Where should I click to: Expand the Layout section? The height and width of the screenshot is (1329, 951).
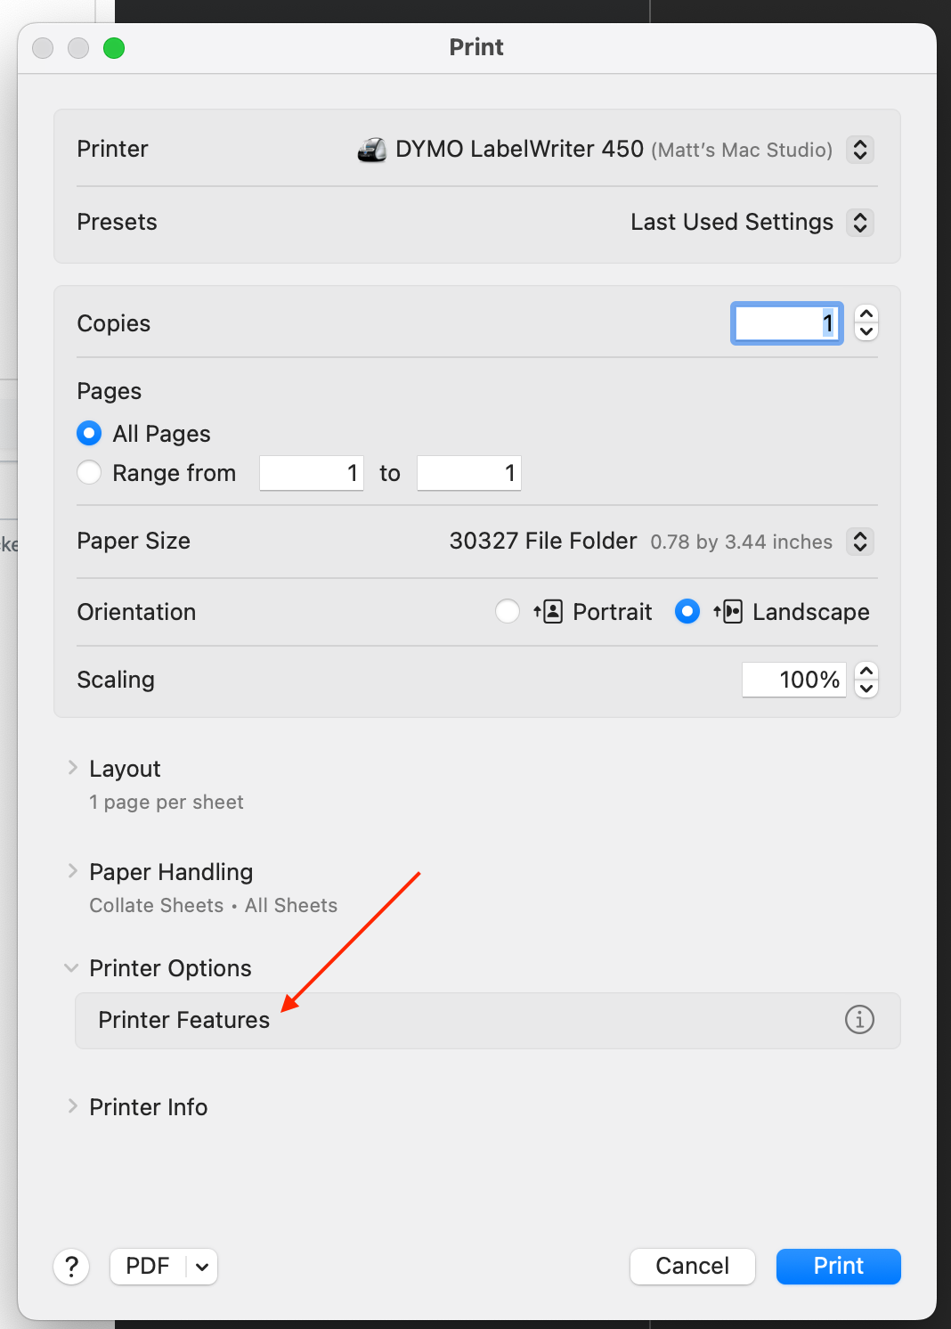coord(73,768)
